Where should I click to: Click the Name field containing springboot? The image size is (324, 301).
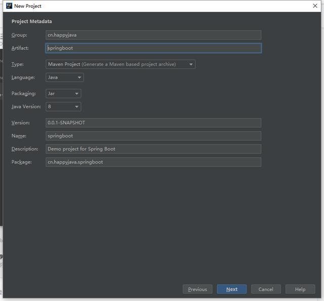point(153,136)
